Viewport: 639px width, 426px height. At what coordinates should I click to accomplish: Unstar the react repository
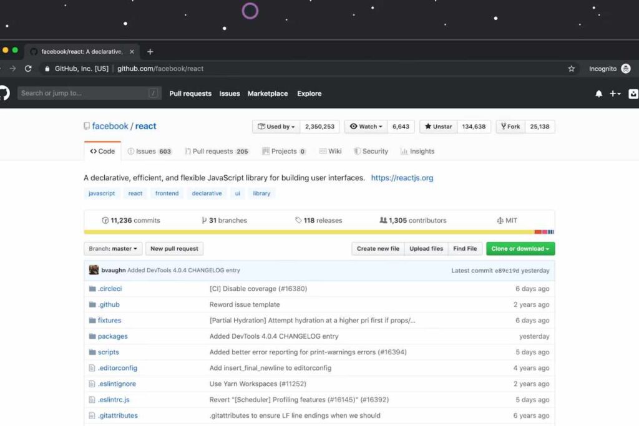(x=438, y=127)
